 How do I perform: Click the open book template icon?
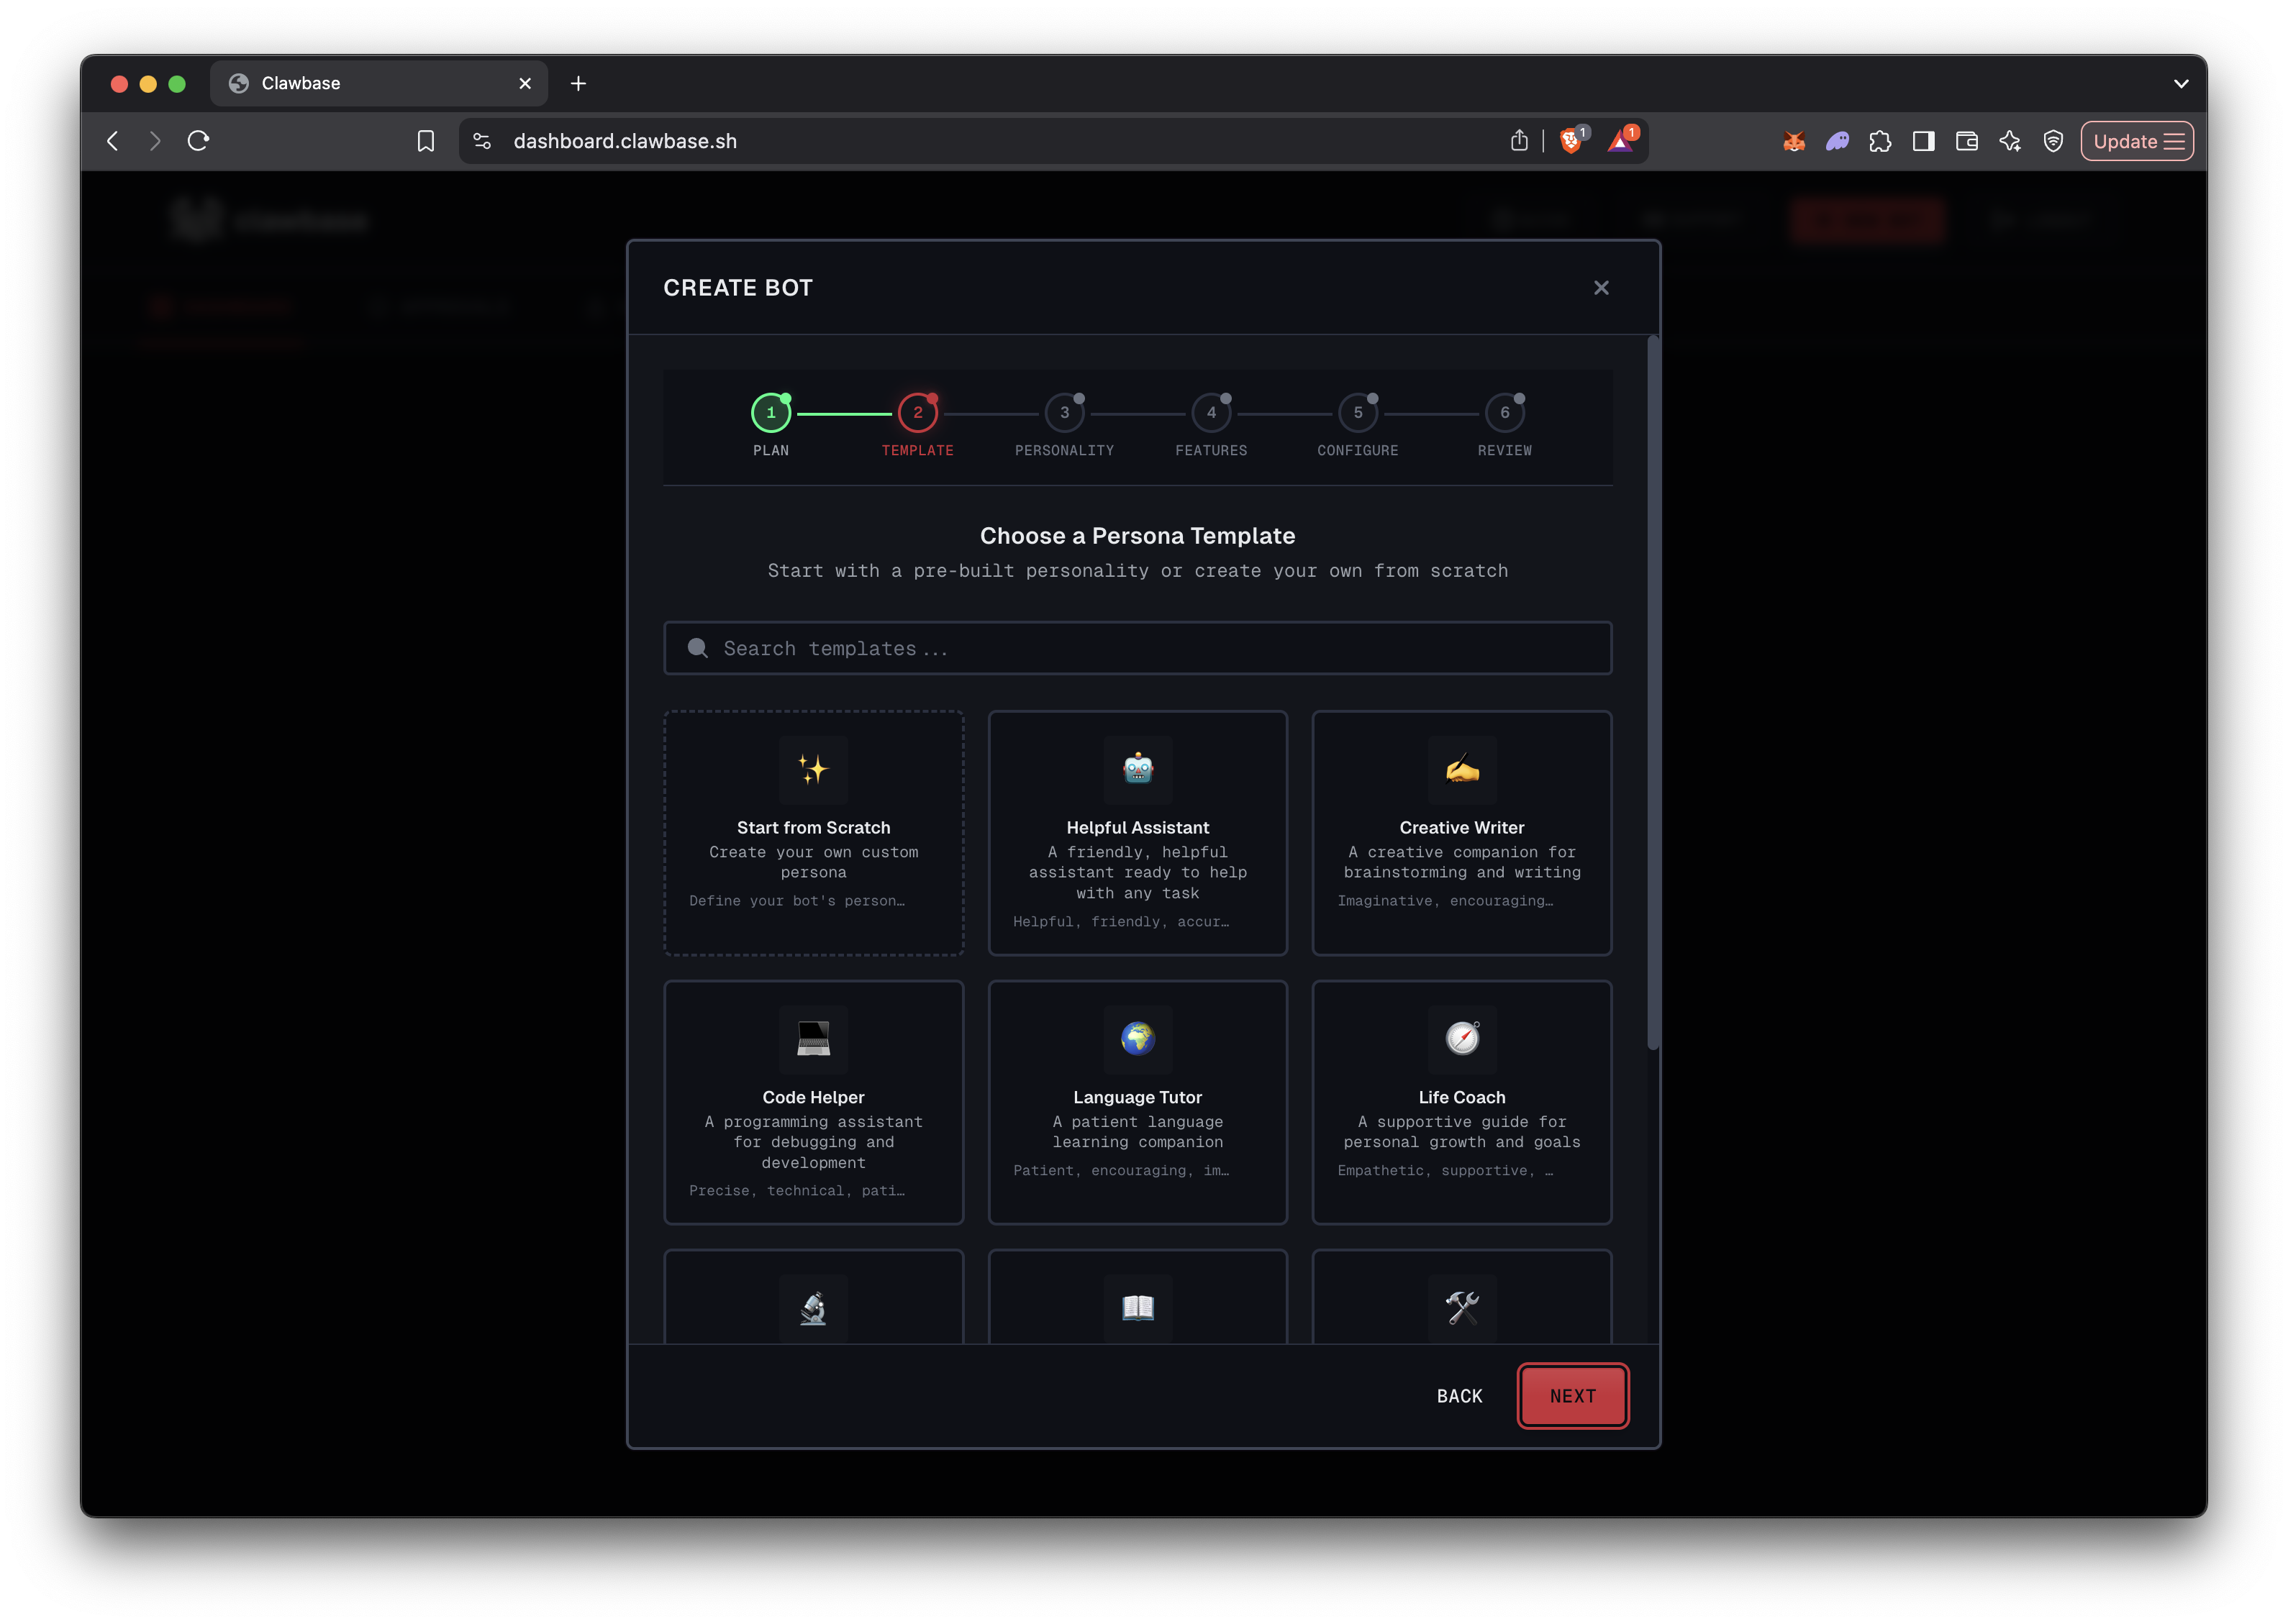(x=1138, y=1308)
